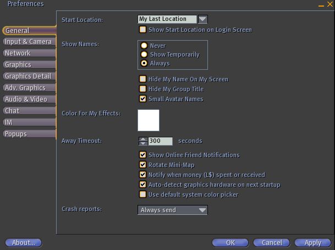Open the Audio & Video tab
The image size is (335, 250).
[x=26, y=99]
